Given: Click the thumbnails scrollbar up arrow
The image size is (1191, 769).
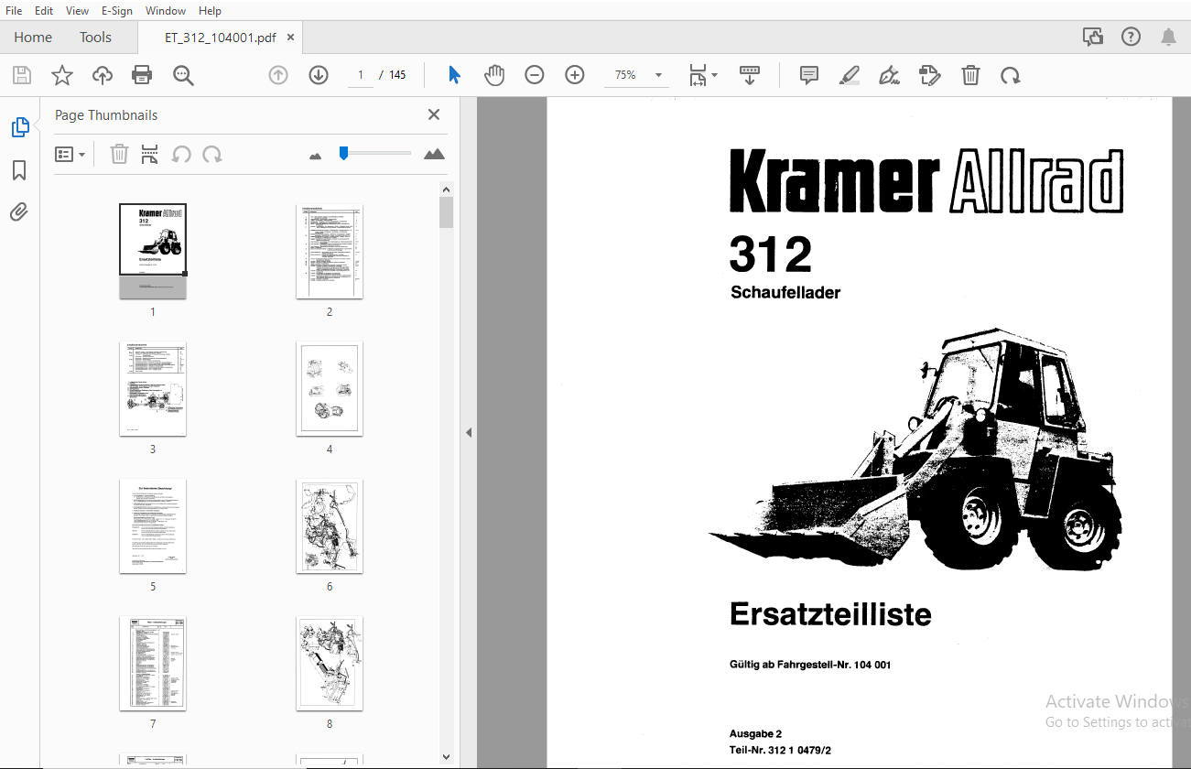Looking at the screenshot, I should pos(446,190).
